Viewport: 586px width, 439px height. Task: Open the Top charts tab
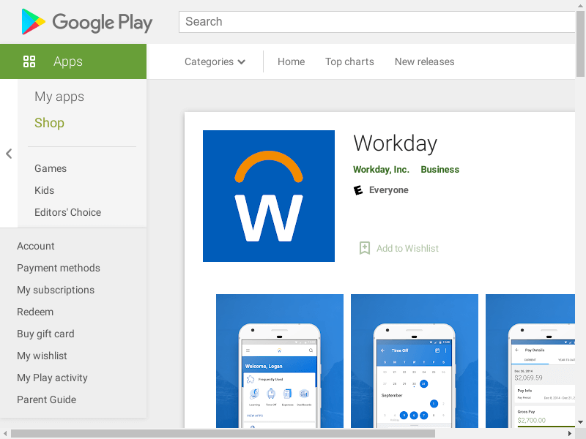pos(349,61)
